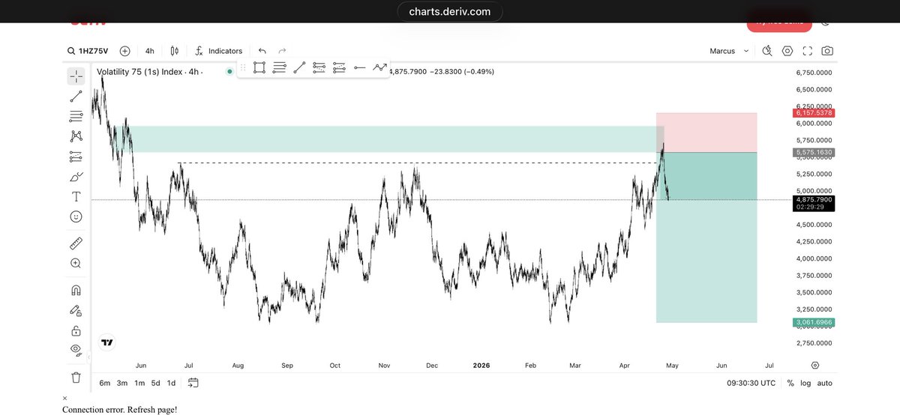Open Fibonacci retracement tools in sidebar
The width and height of the screenshot is (900, 415).
pyautogui.click(x=76, y=116)
